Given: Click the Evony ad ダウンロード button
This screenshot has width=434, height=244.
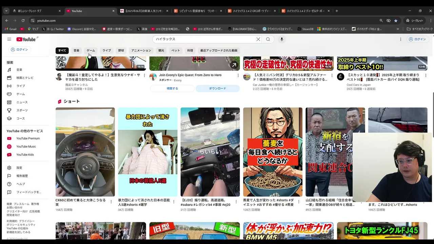Looking at the screenshot, I should (217, 88).
